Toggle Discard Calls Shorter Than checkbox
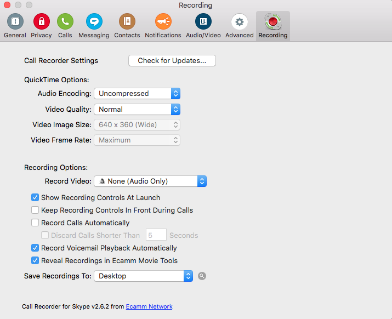Screen dimensions: 392x319 (45, 235)
